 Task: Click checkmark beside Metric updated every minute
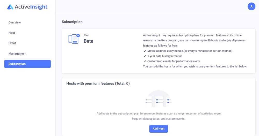click(145, 51)
